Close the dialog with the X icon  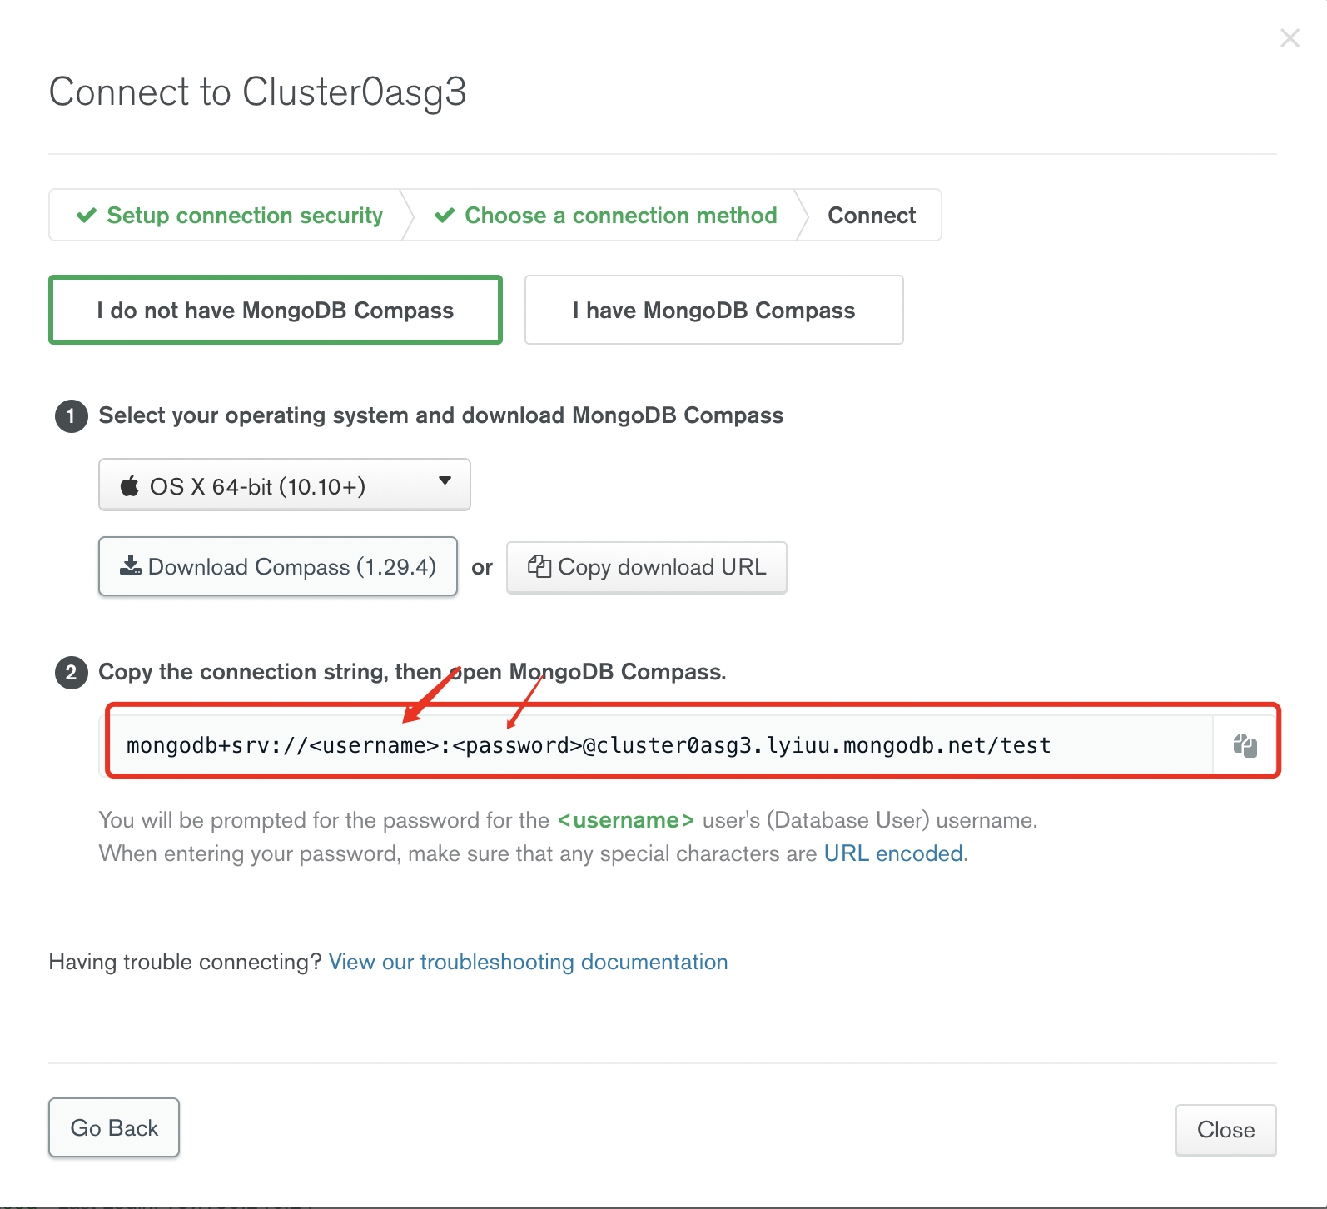pos(1290,38)
